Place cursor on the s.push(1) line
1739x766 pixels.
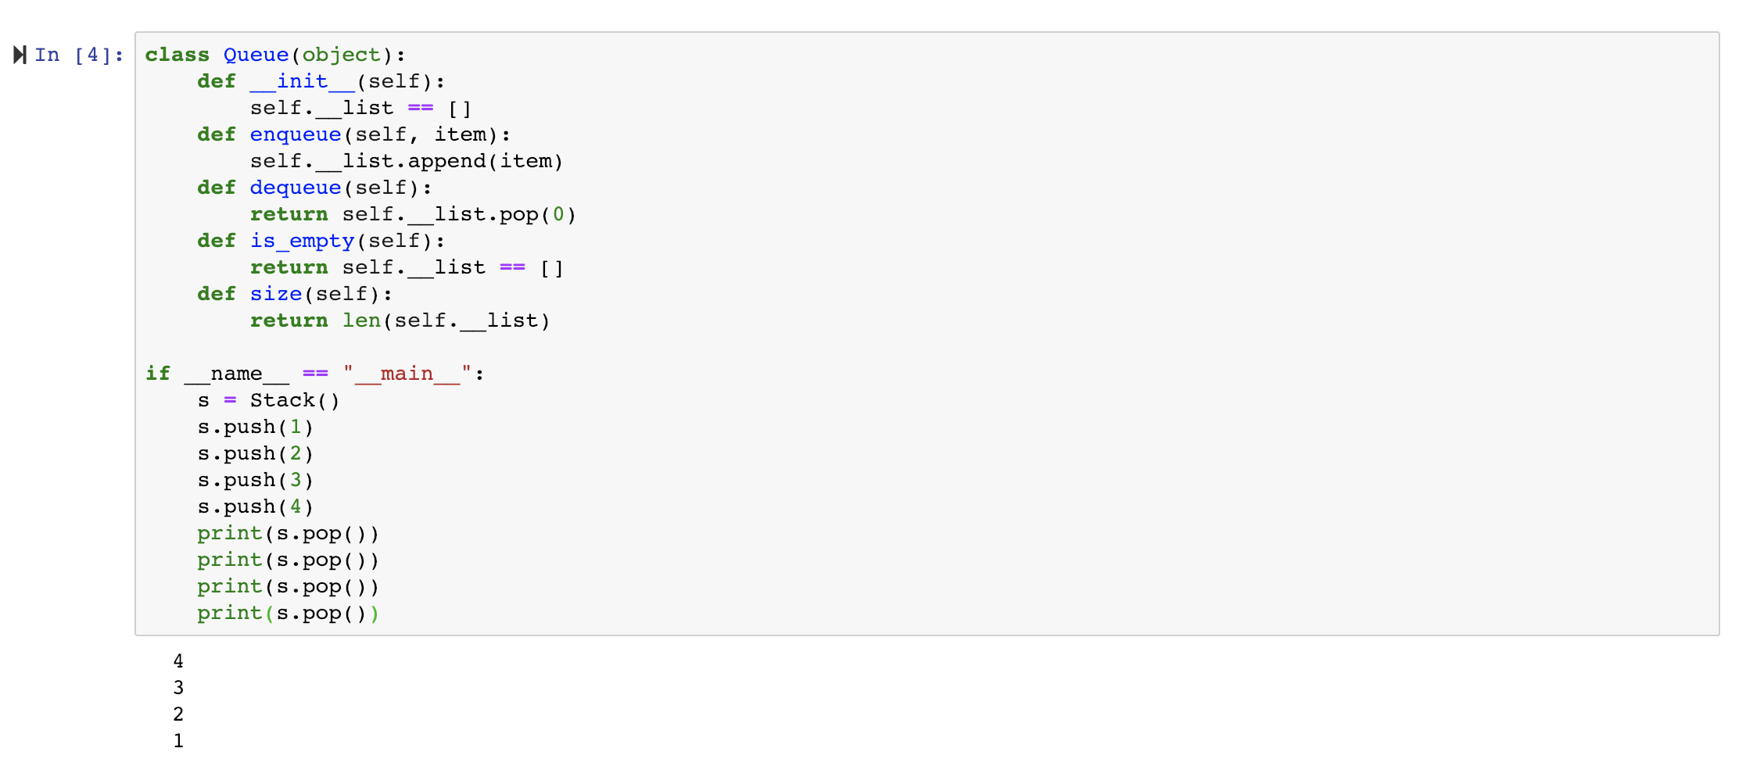(x=255, y=427)
